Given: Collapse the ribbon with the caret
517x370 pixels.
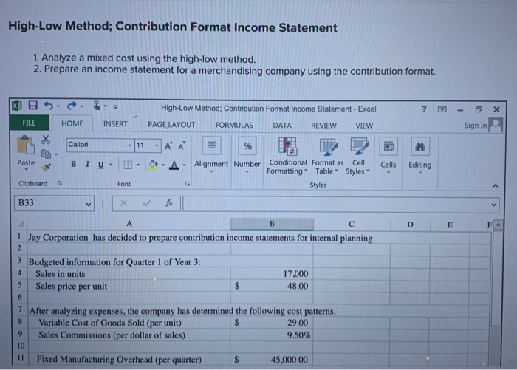Looking at the screenshot, I should click(496, 185).
